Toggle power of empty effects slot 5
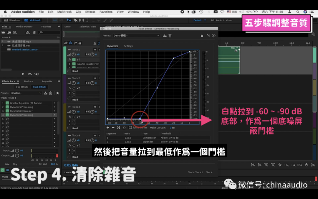 click(7, 119)
